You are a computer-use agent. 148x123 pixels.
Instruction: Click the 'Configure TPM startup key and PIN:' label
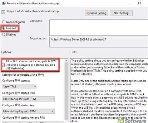coord(23,118)
